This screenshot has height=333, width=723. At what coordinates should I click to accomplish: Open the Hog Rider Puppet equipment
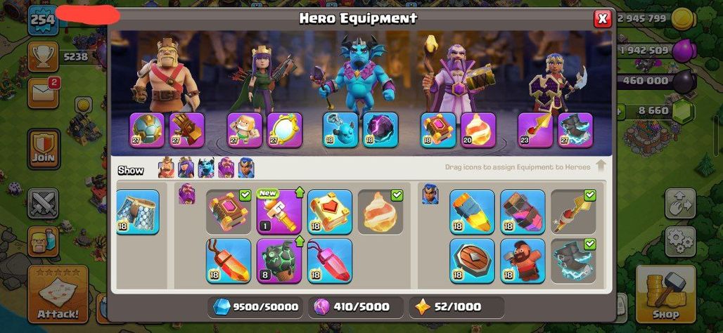click(x=523, y=261)
